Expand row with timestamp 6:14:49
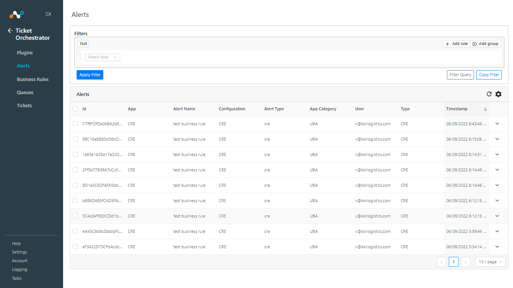Image resolution: width=513 pixels, height=288 pixels. tap(497, 170)
